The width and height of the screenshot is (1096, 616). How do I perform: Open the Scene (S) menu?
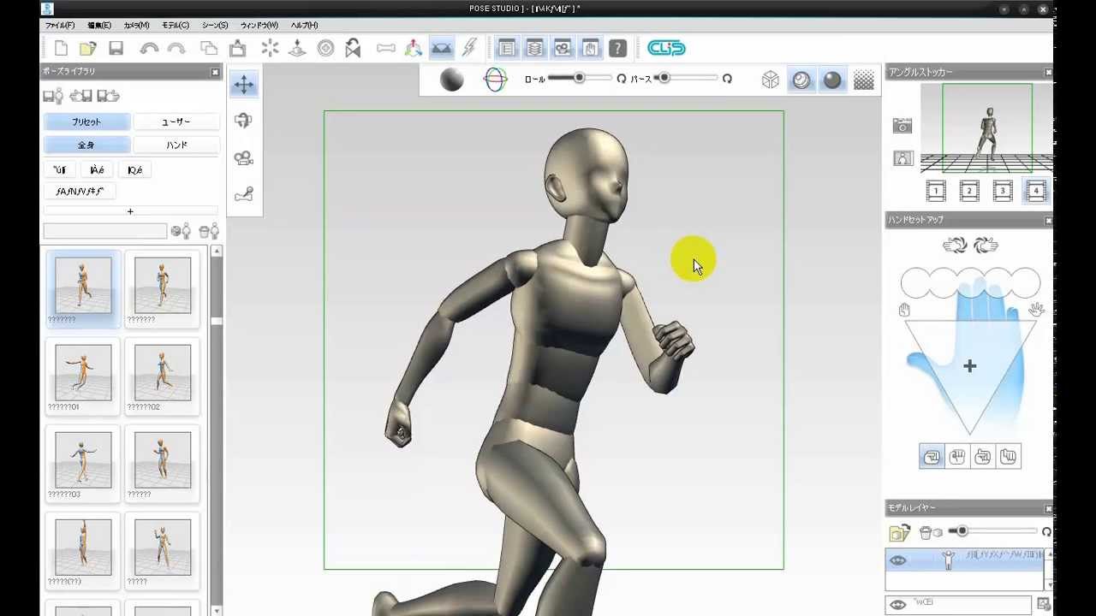[x=215, y=26]
